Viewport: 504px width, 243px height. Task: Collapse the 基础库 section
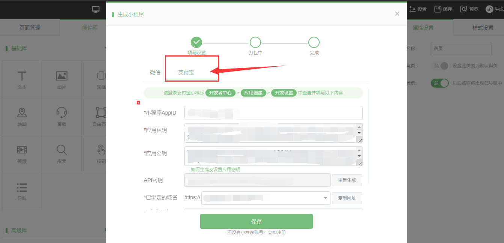tap(106, 48)
